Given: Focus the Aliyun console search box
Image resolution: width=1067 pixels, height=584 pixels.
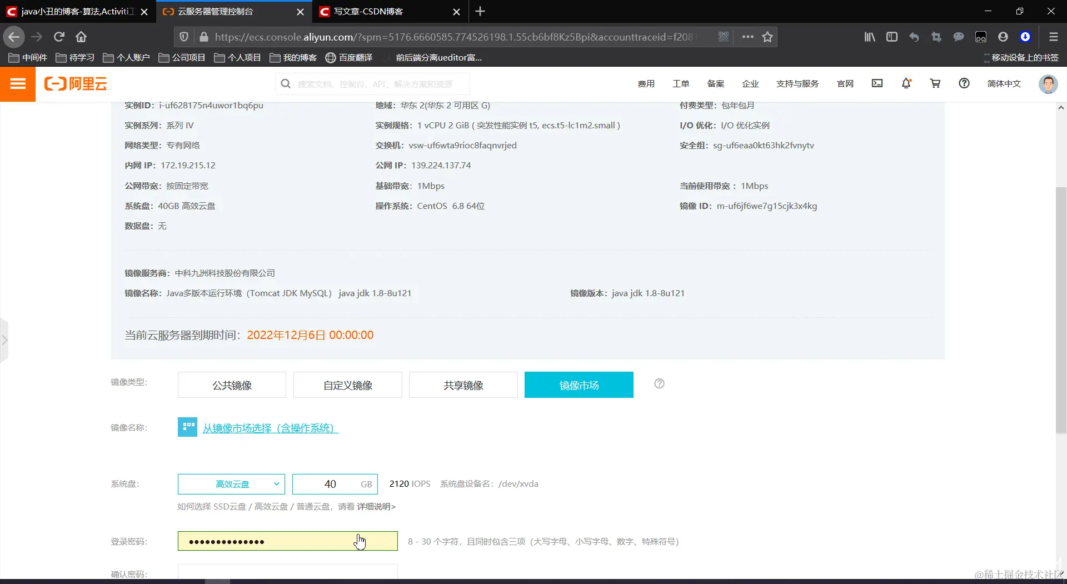Looking at the screenshot, I should coord(372,84).
